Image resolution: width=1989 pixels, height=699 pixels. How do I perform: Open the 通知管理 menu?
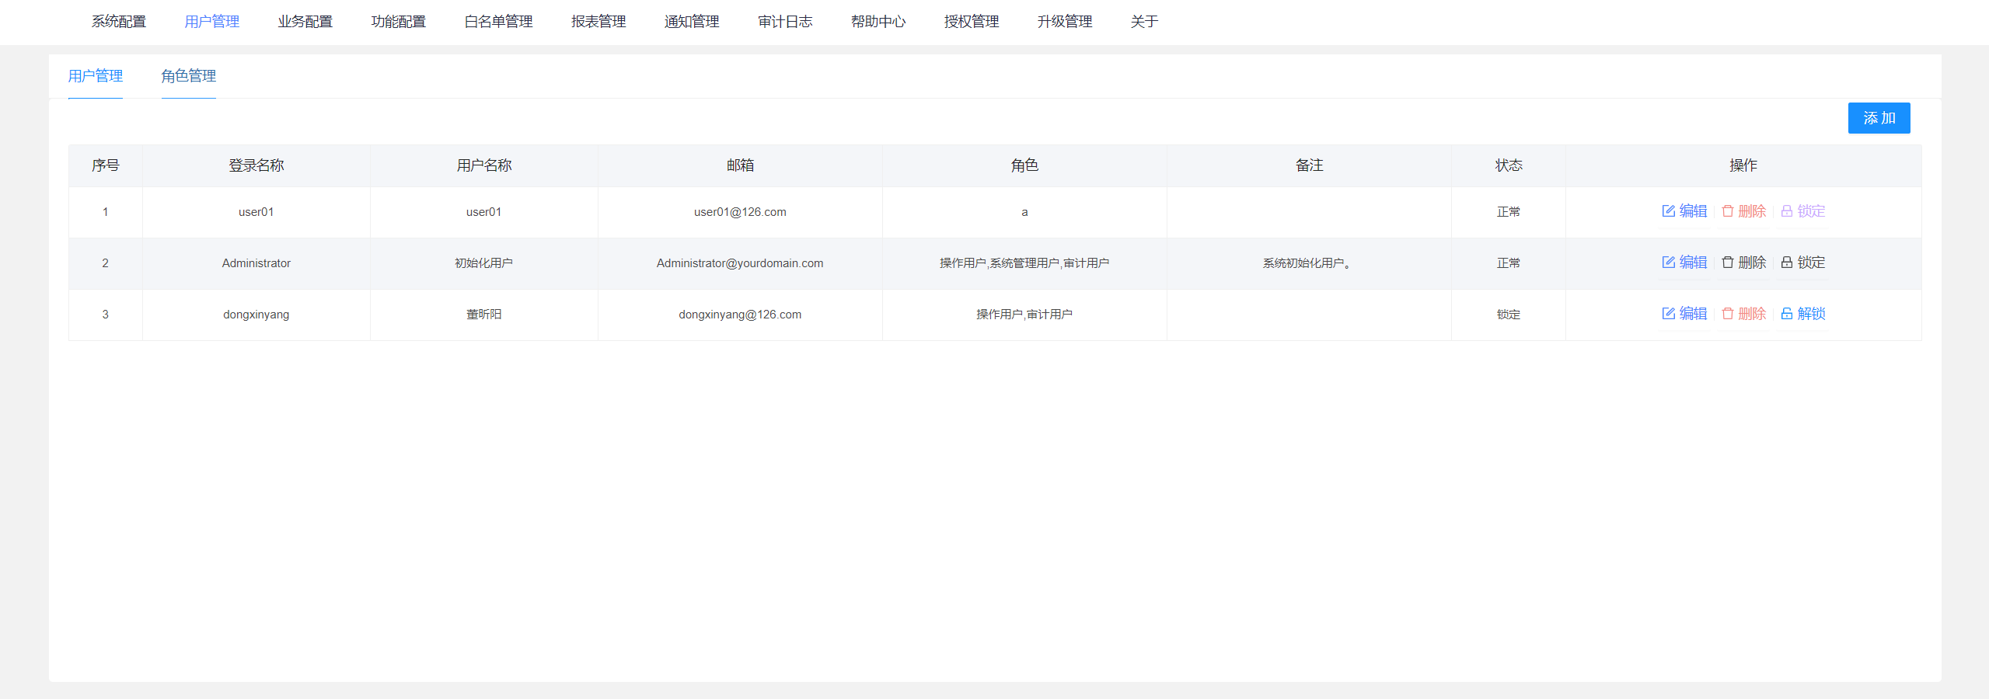pyautogui.click(x=692, y=22)
